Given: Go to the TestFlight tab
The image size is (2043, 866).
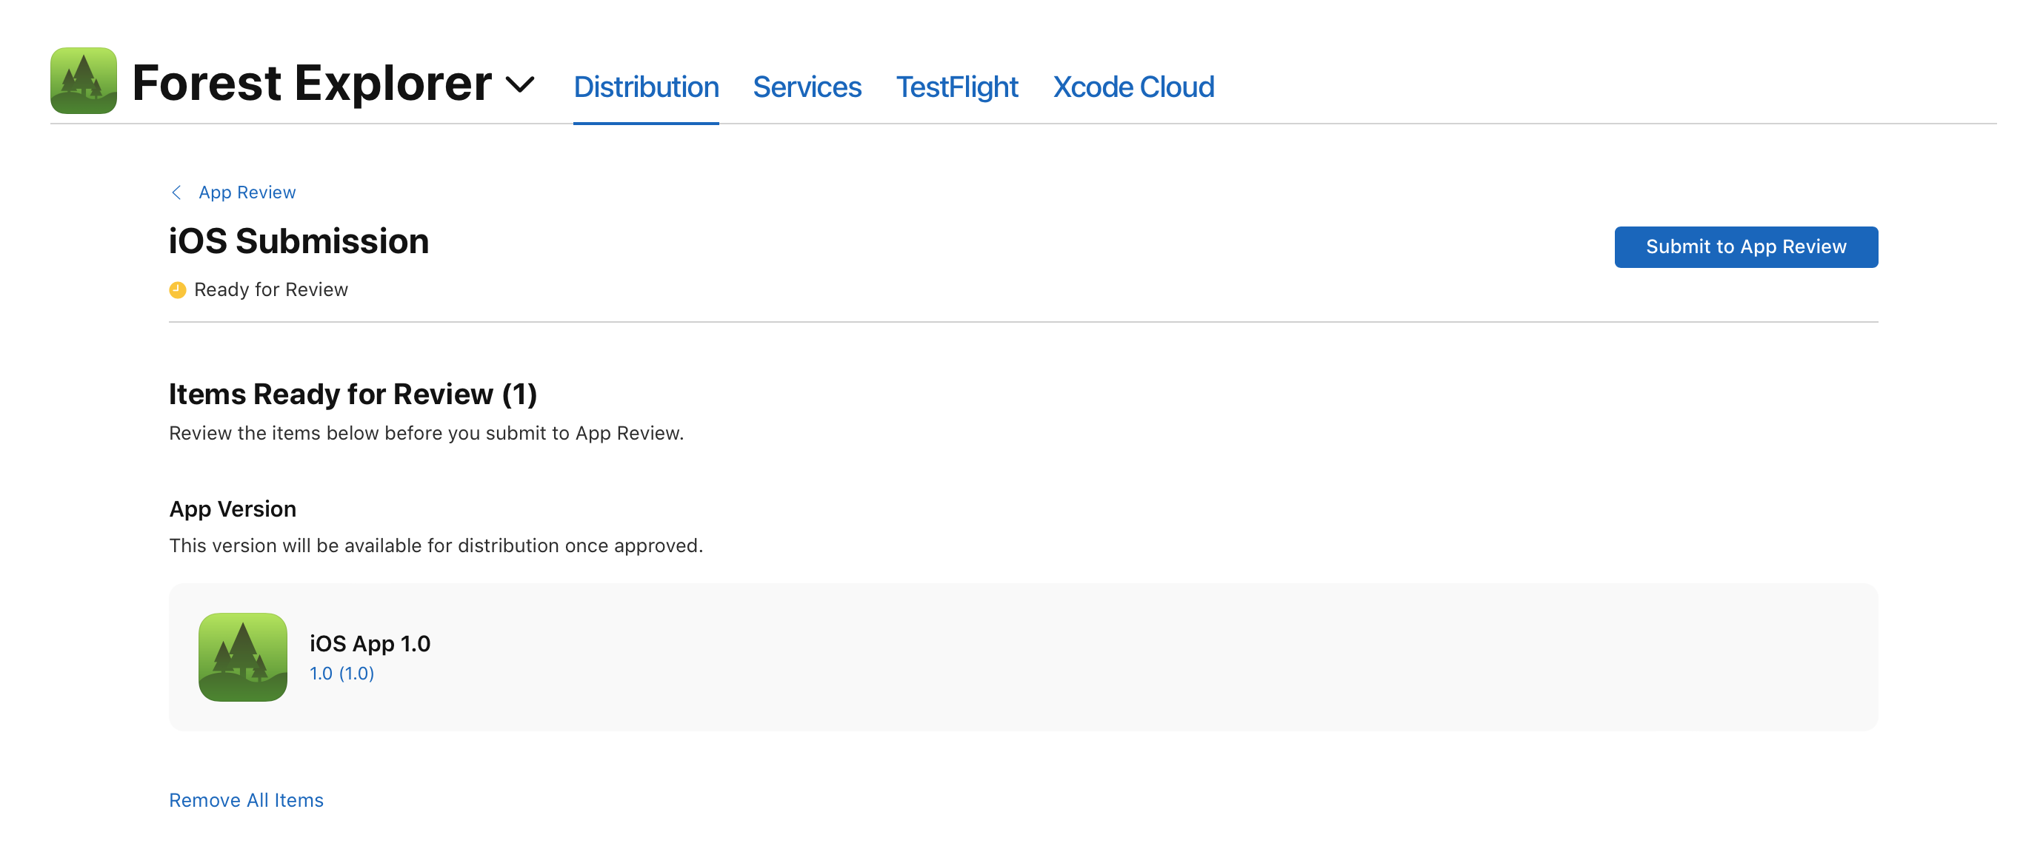Looking at the screenshot, I should click(x=956, y=87).
